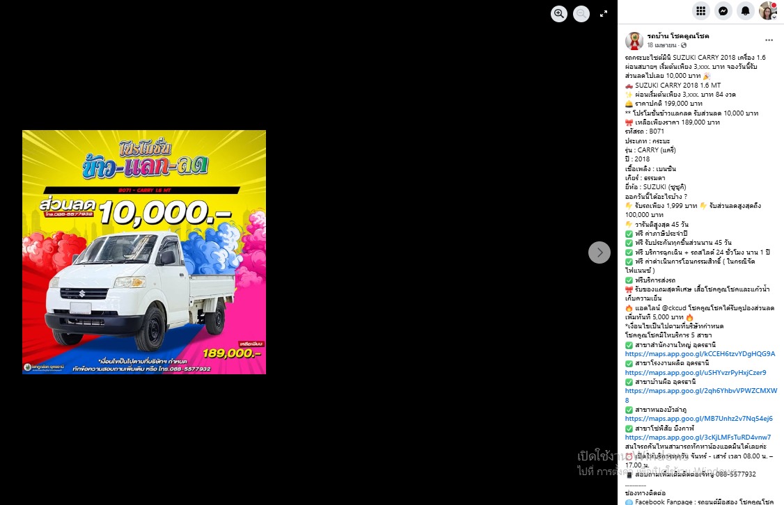784x505 pixels.
Task: Select text สาขาสำนักงานใหญ่ อุดรธานี
Action: point(675,344)
